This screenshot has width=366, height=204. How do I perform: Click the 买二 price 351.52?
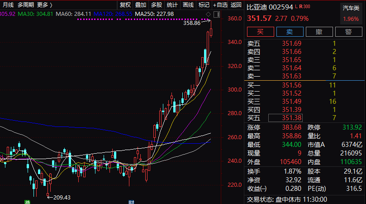[292, 93]
